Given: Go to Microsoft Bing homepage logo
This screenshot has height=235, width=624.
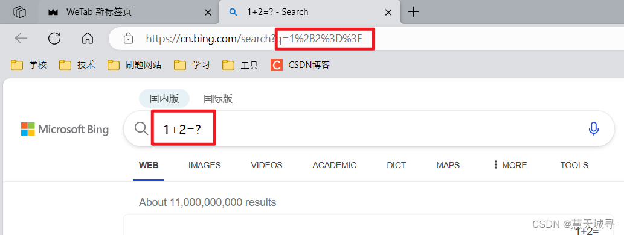Looking at the screenshot, I should click(x=65, y=129).
